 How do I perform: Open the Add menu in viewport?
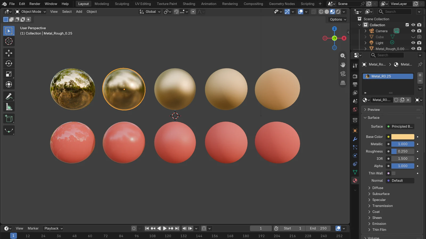pos(79,12)
